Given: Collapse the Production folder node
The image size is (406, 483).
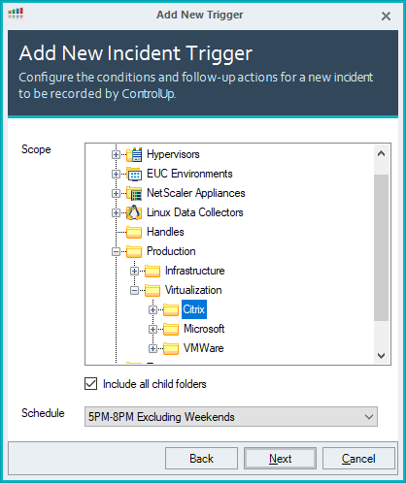Looking at the screenshot, I should click(116, 251).
